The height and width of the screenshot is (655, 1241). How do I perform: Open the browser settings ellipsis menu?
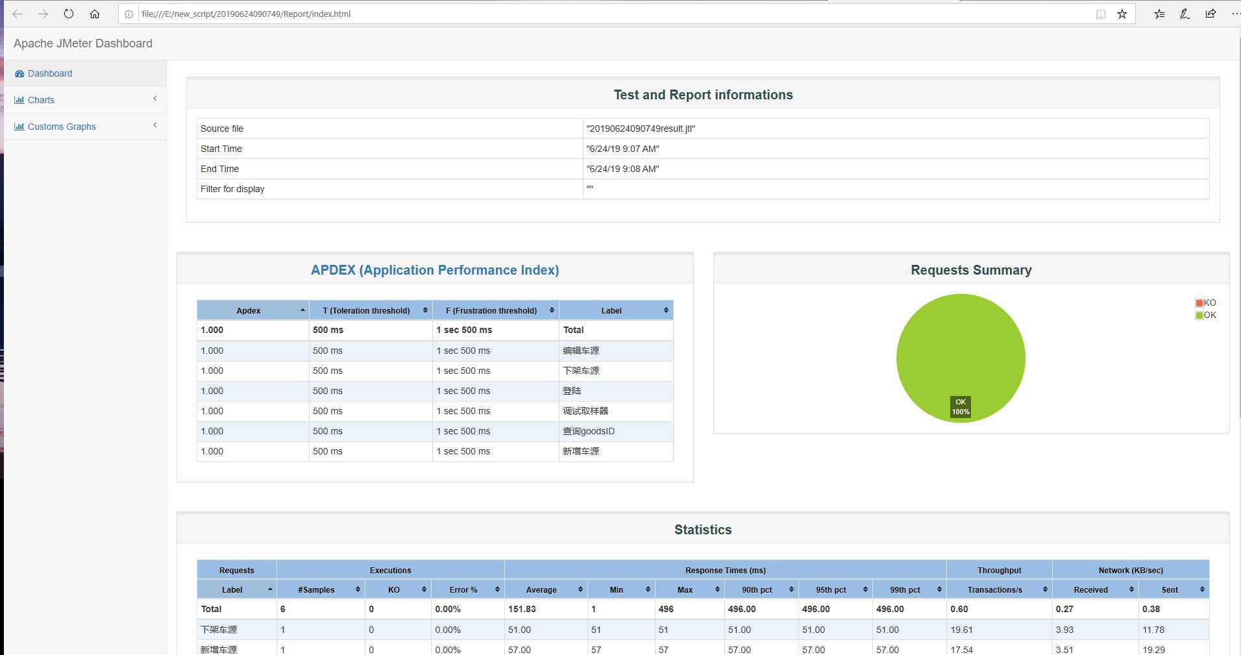pos(1235,14)
